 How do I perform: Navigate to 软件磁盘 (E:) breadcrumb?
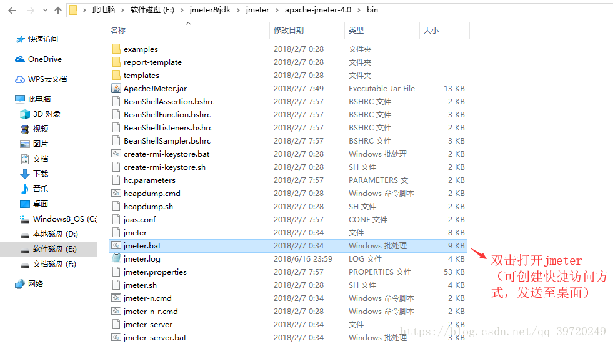pyautogui.click(x=152, y=10)
